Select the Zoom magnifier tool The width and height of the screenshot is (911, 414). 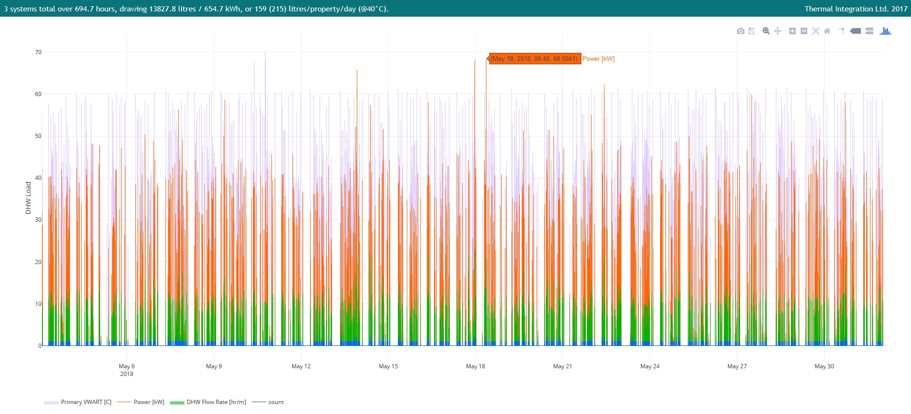(766, 31)
